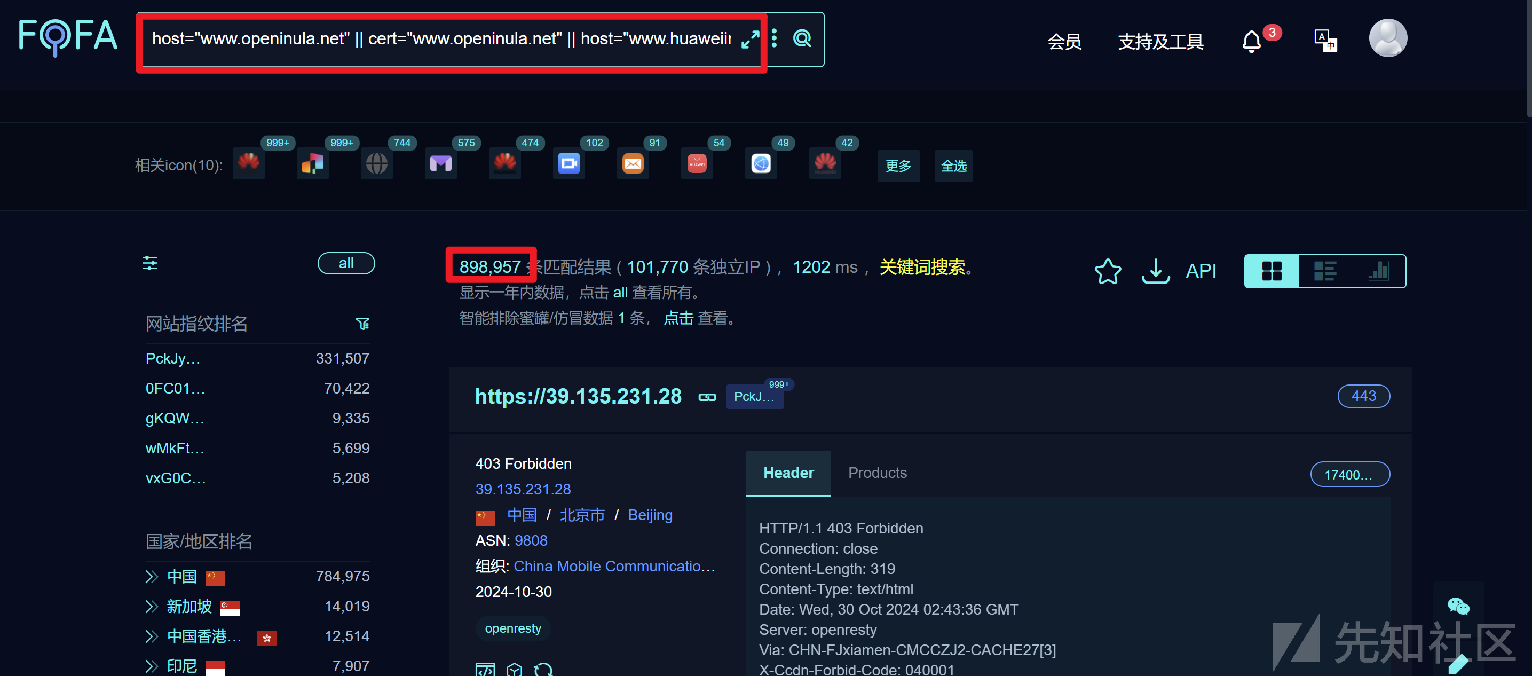Switch to the Products tab
1532x676 pixels.
tap(877, 473)
